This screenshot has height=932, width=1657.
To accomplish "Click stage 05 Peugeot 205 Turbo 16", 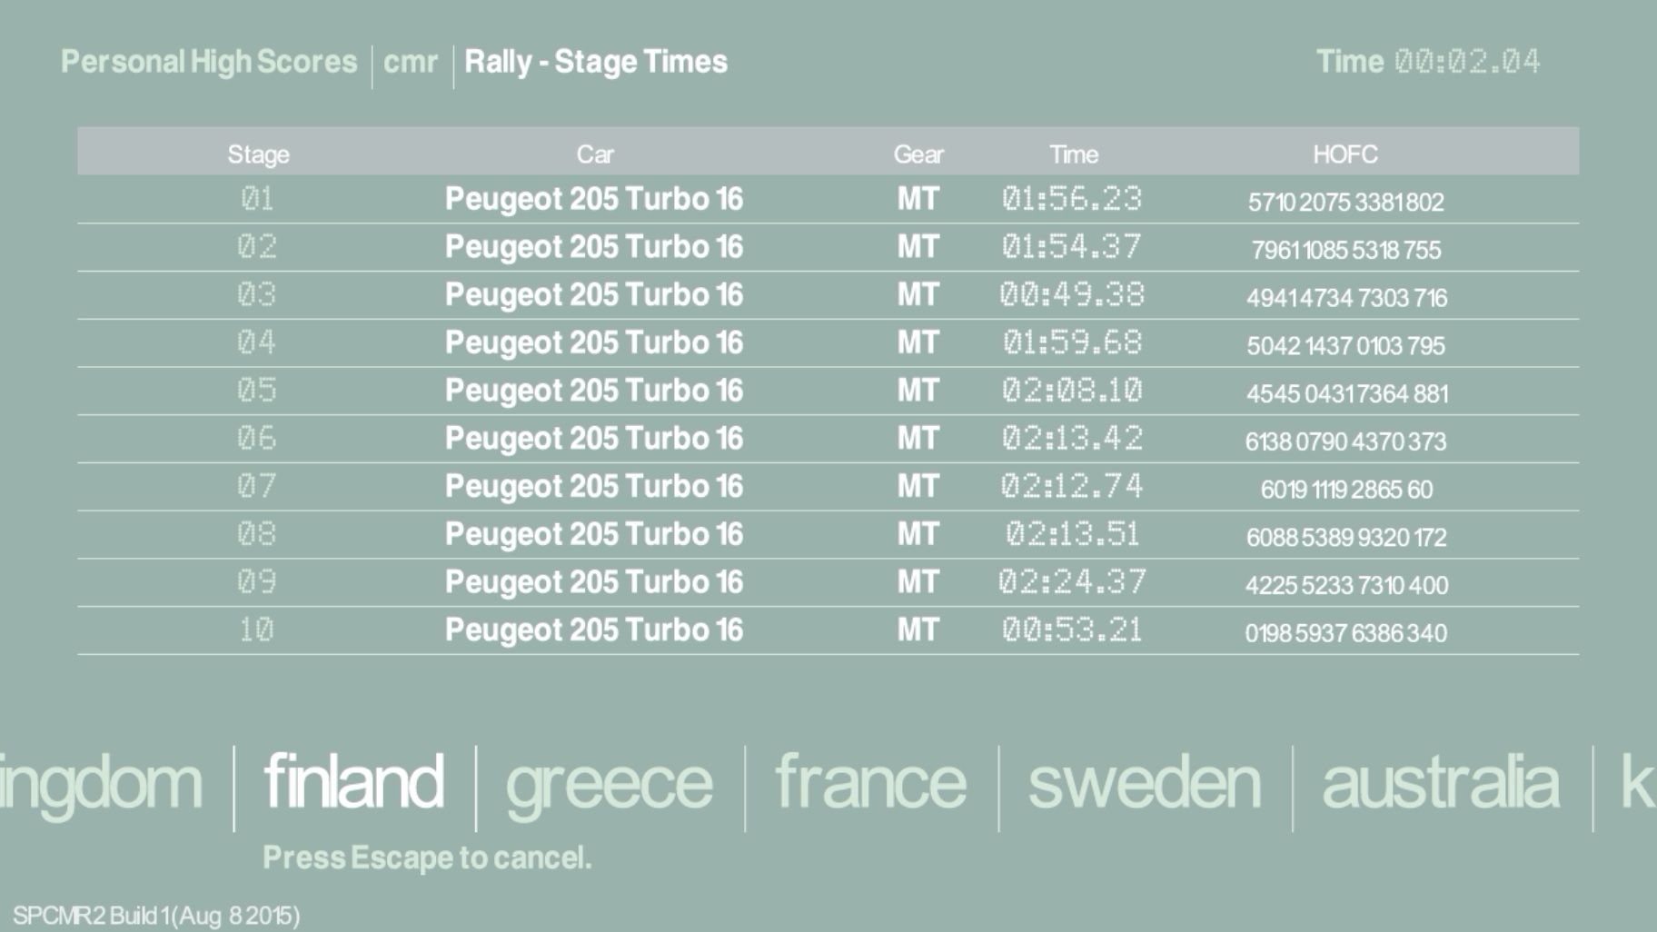I will point(594,391).
